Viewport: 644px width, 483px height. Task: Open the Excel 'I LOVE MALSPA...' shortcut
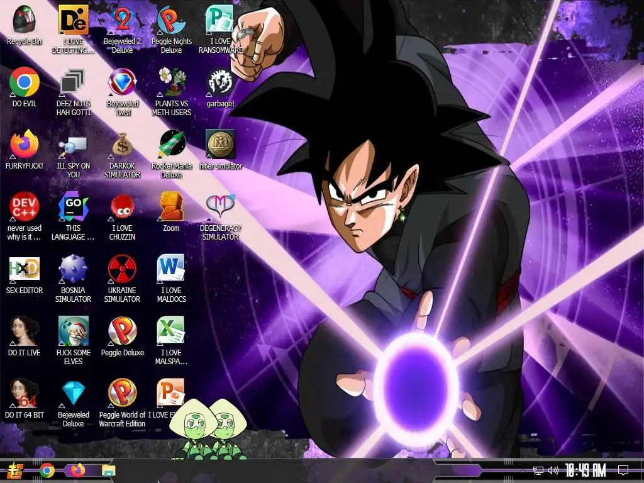point(171,341)
